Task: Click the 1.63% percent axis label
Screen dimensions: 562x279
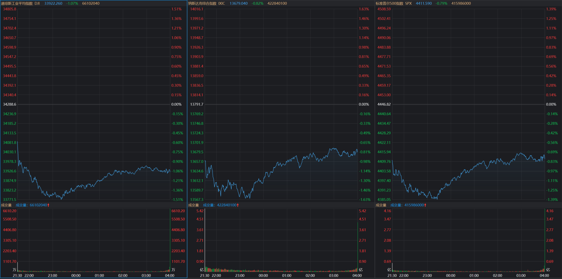Action: 364,9
